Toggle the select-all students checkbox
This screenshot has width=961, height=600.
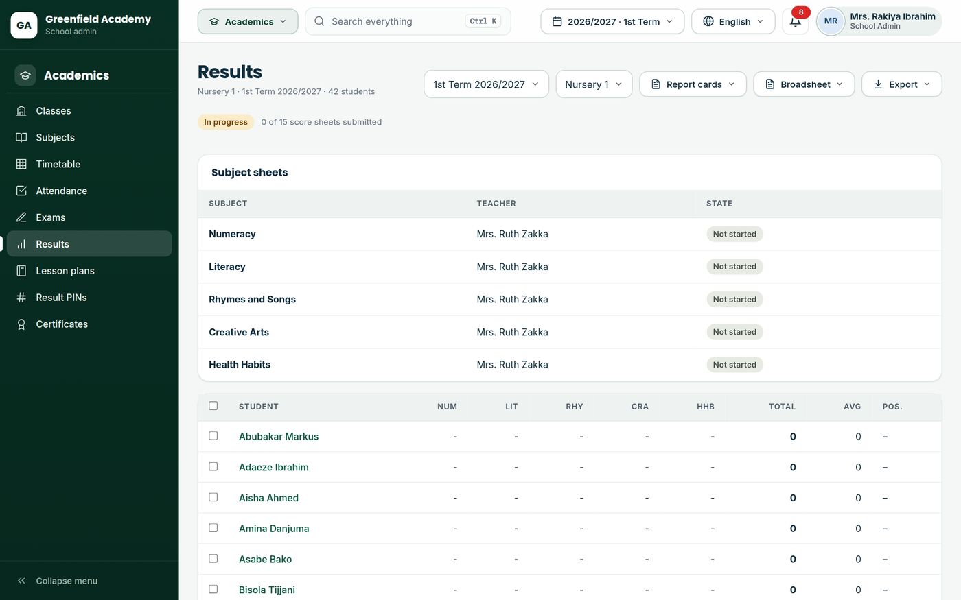pyautogui.click(x=213, y=406)
